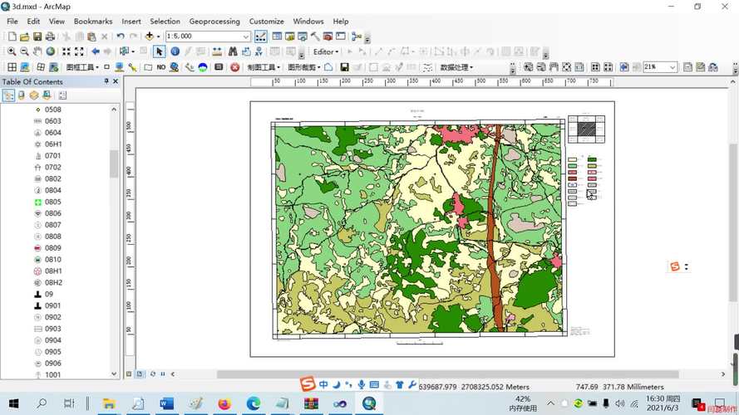The image size is (739, 415).
Task: Switch TOC to List By Visibility
Action: (34, 95)
